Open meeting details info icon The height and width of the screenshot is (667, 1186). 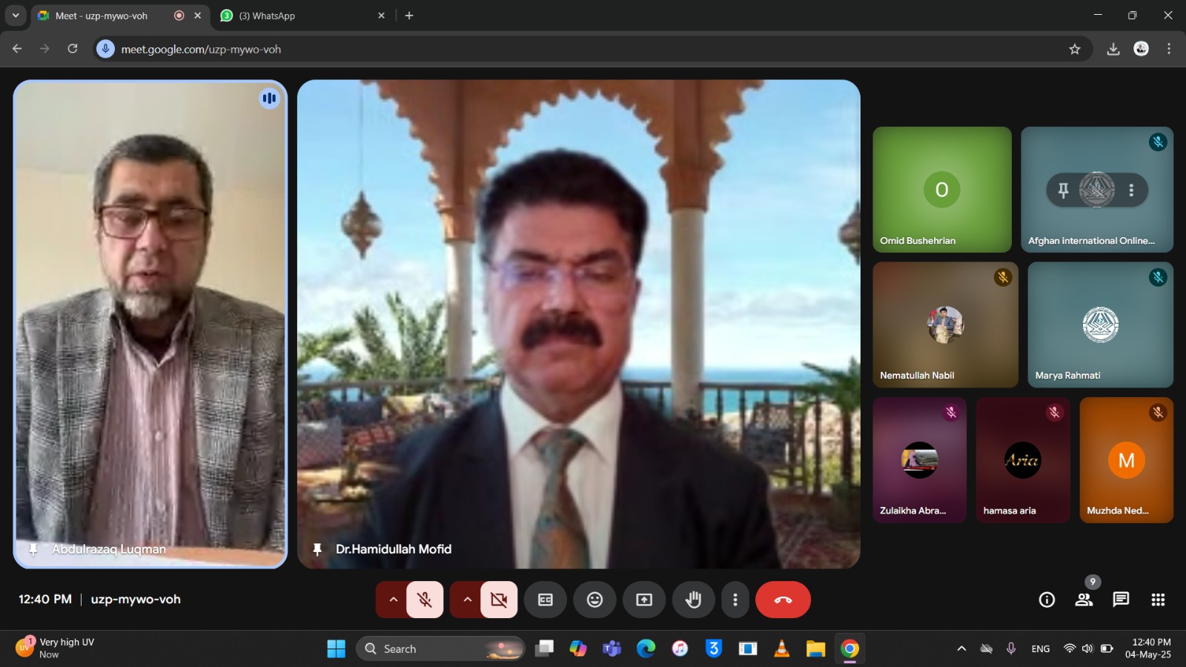pos(1047,600)
